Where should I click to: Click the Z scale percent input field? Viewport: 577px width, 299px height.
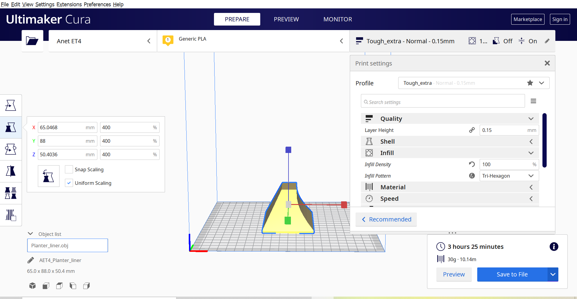pos(130,154)
